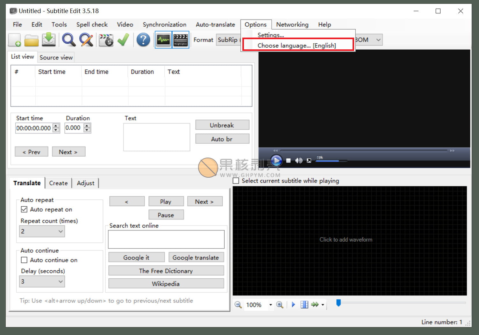
Task: Zoom in on the waveform
Action: click(280, 305)
